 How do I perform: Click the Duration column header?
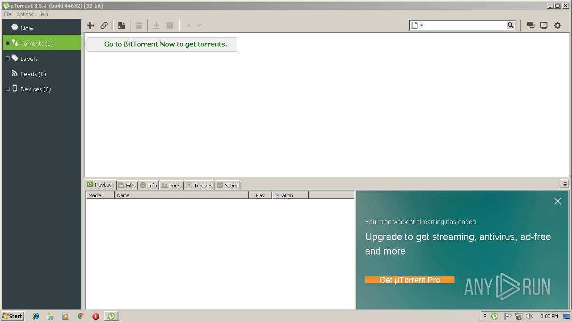[290, 195]
